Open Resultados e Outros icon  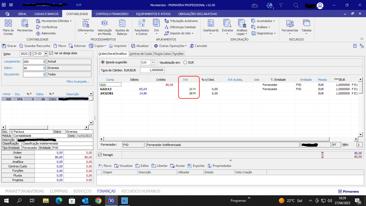pyautogui.click(x=141, y=24)
